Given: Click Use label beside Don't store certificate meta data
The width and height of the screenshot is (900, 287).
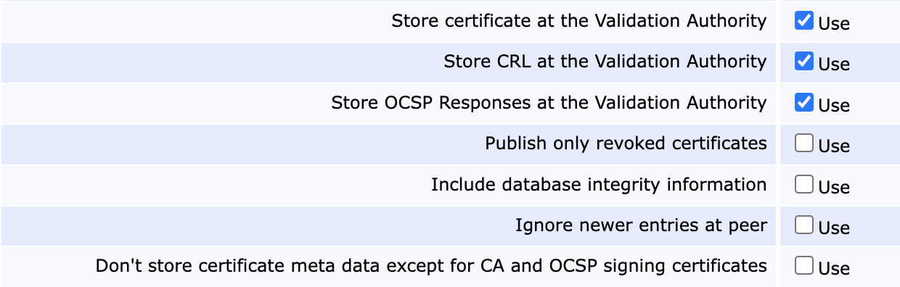Looking at the screenshot, I should (x=834, y=268).
